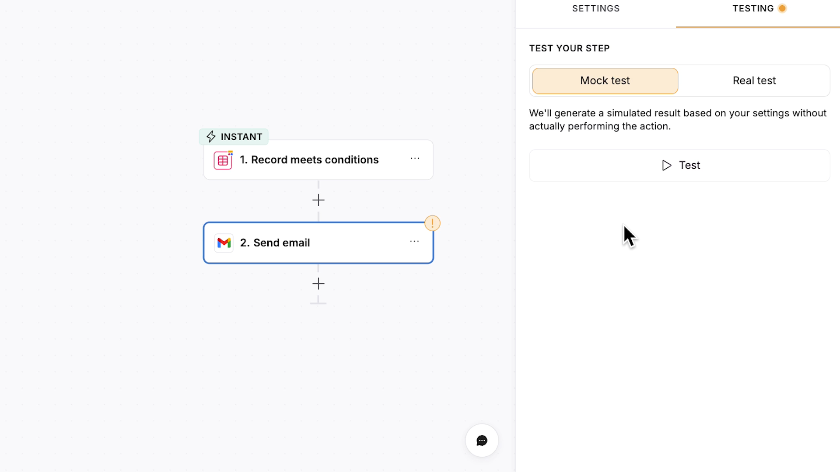This screenshot has width=840, height=472.
Task: Click the spreadsheet icon on Record meets conditions
Action: (223, 160)
